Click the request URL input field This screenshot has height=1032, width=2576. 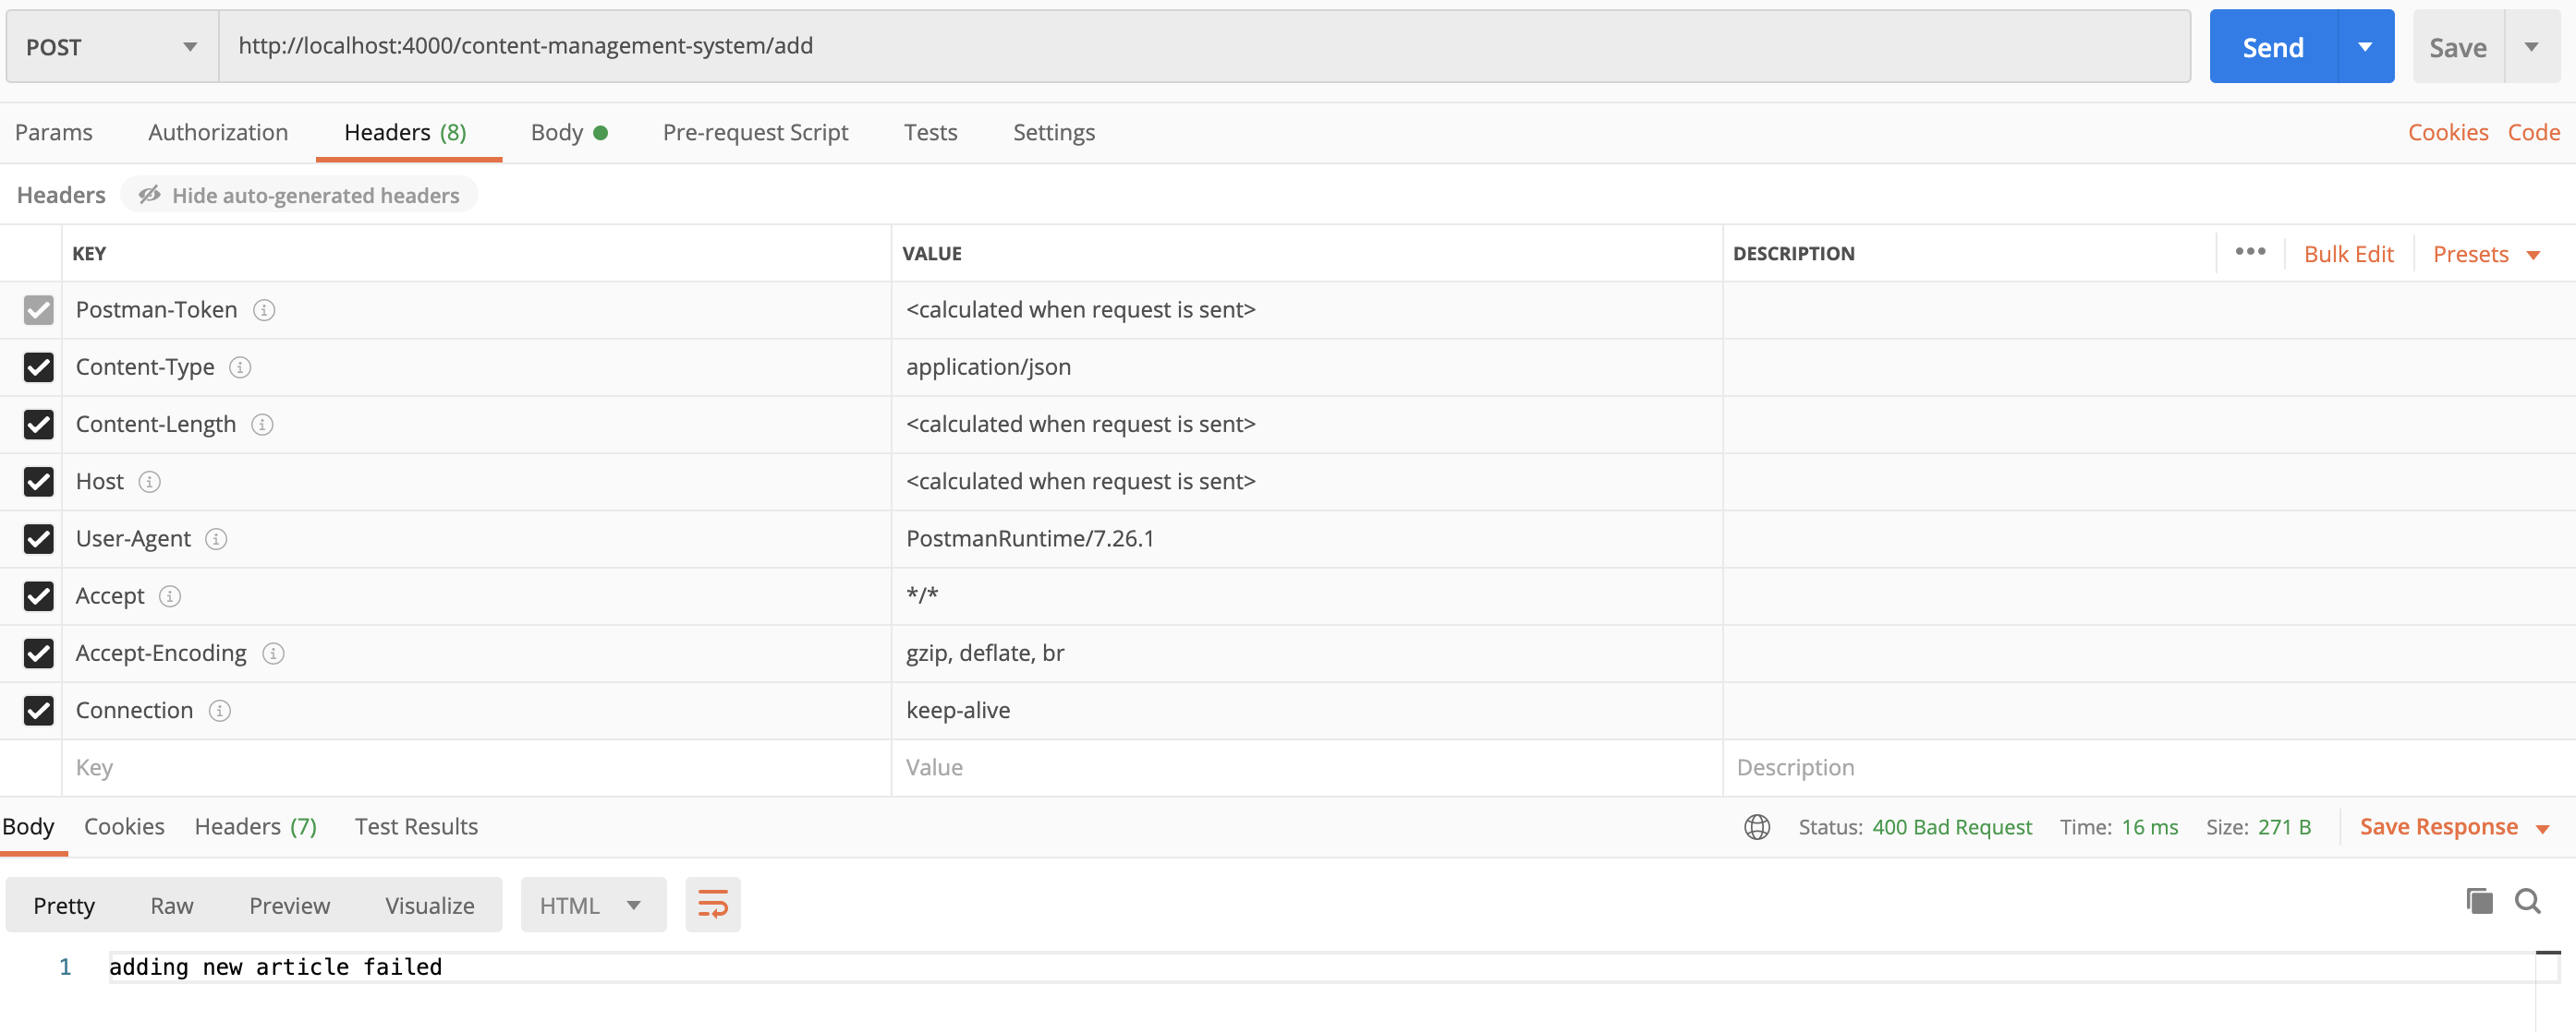tap(1200, 46)
